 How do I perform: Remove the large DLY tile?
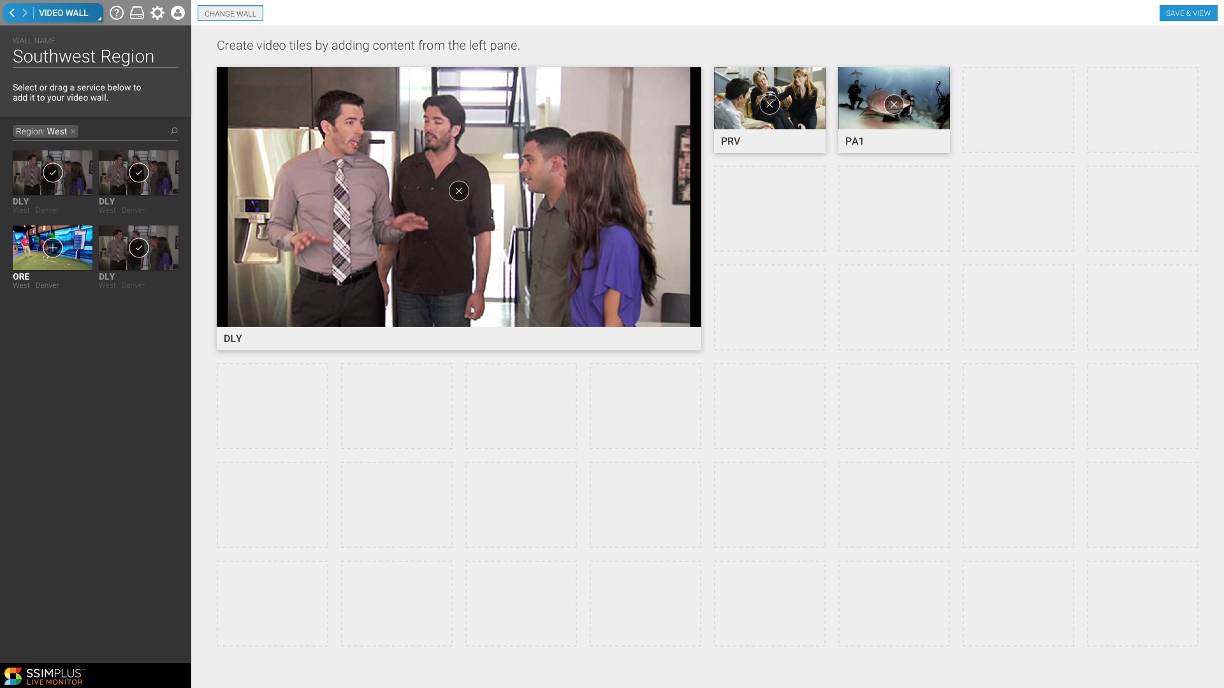(x=458, y=190)
